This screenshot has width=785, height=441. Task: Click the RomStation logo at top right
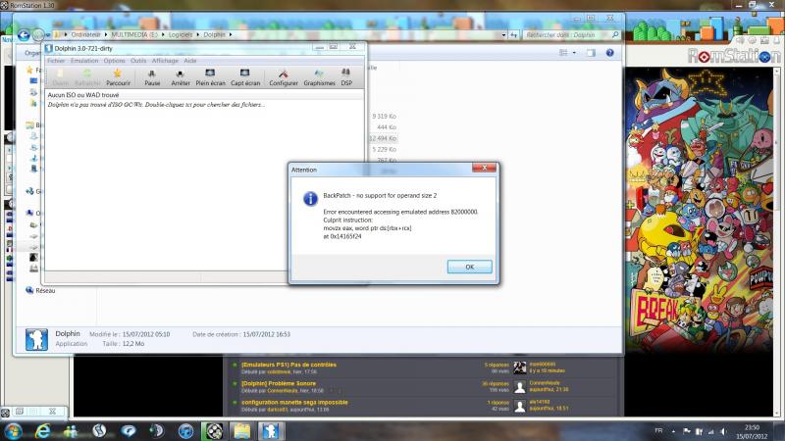pyautogui.click(x=733, y=56)
